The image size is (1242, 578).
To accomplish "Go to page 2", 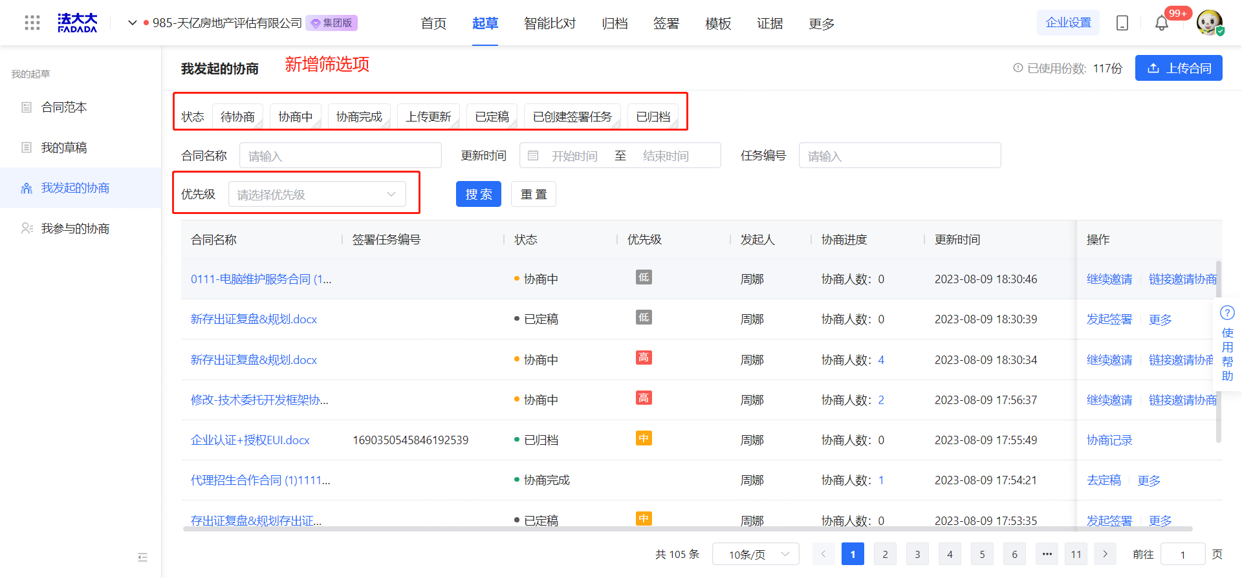I will click(x=885, y=554).
